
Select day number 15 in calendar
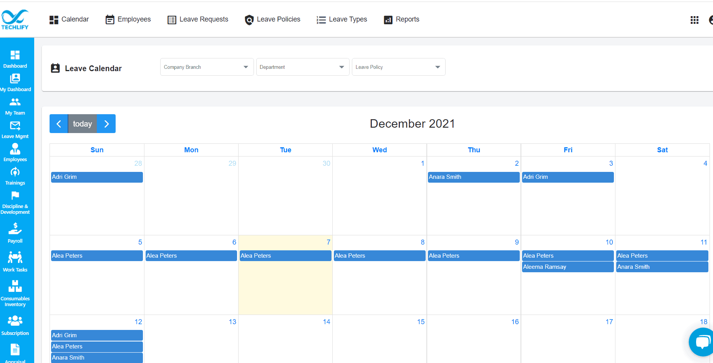[x=421, y=322]
